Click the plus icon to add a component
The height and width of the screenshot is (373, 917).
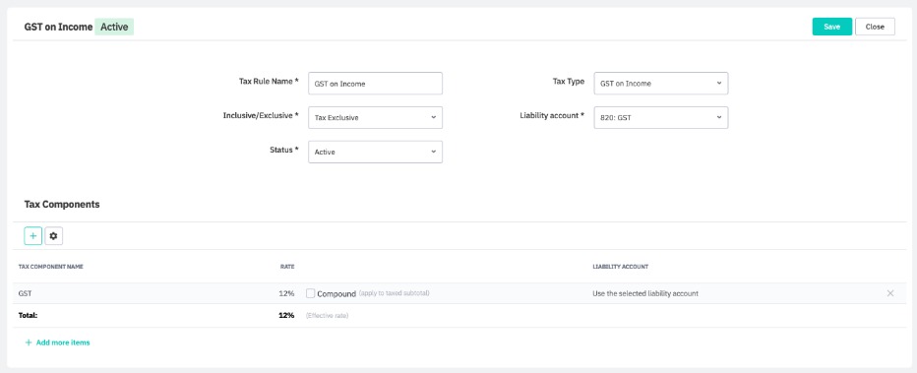coord(32,235)
